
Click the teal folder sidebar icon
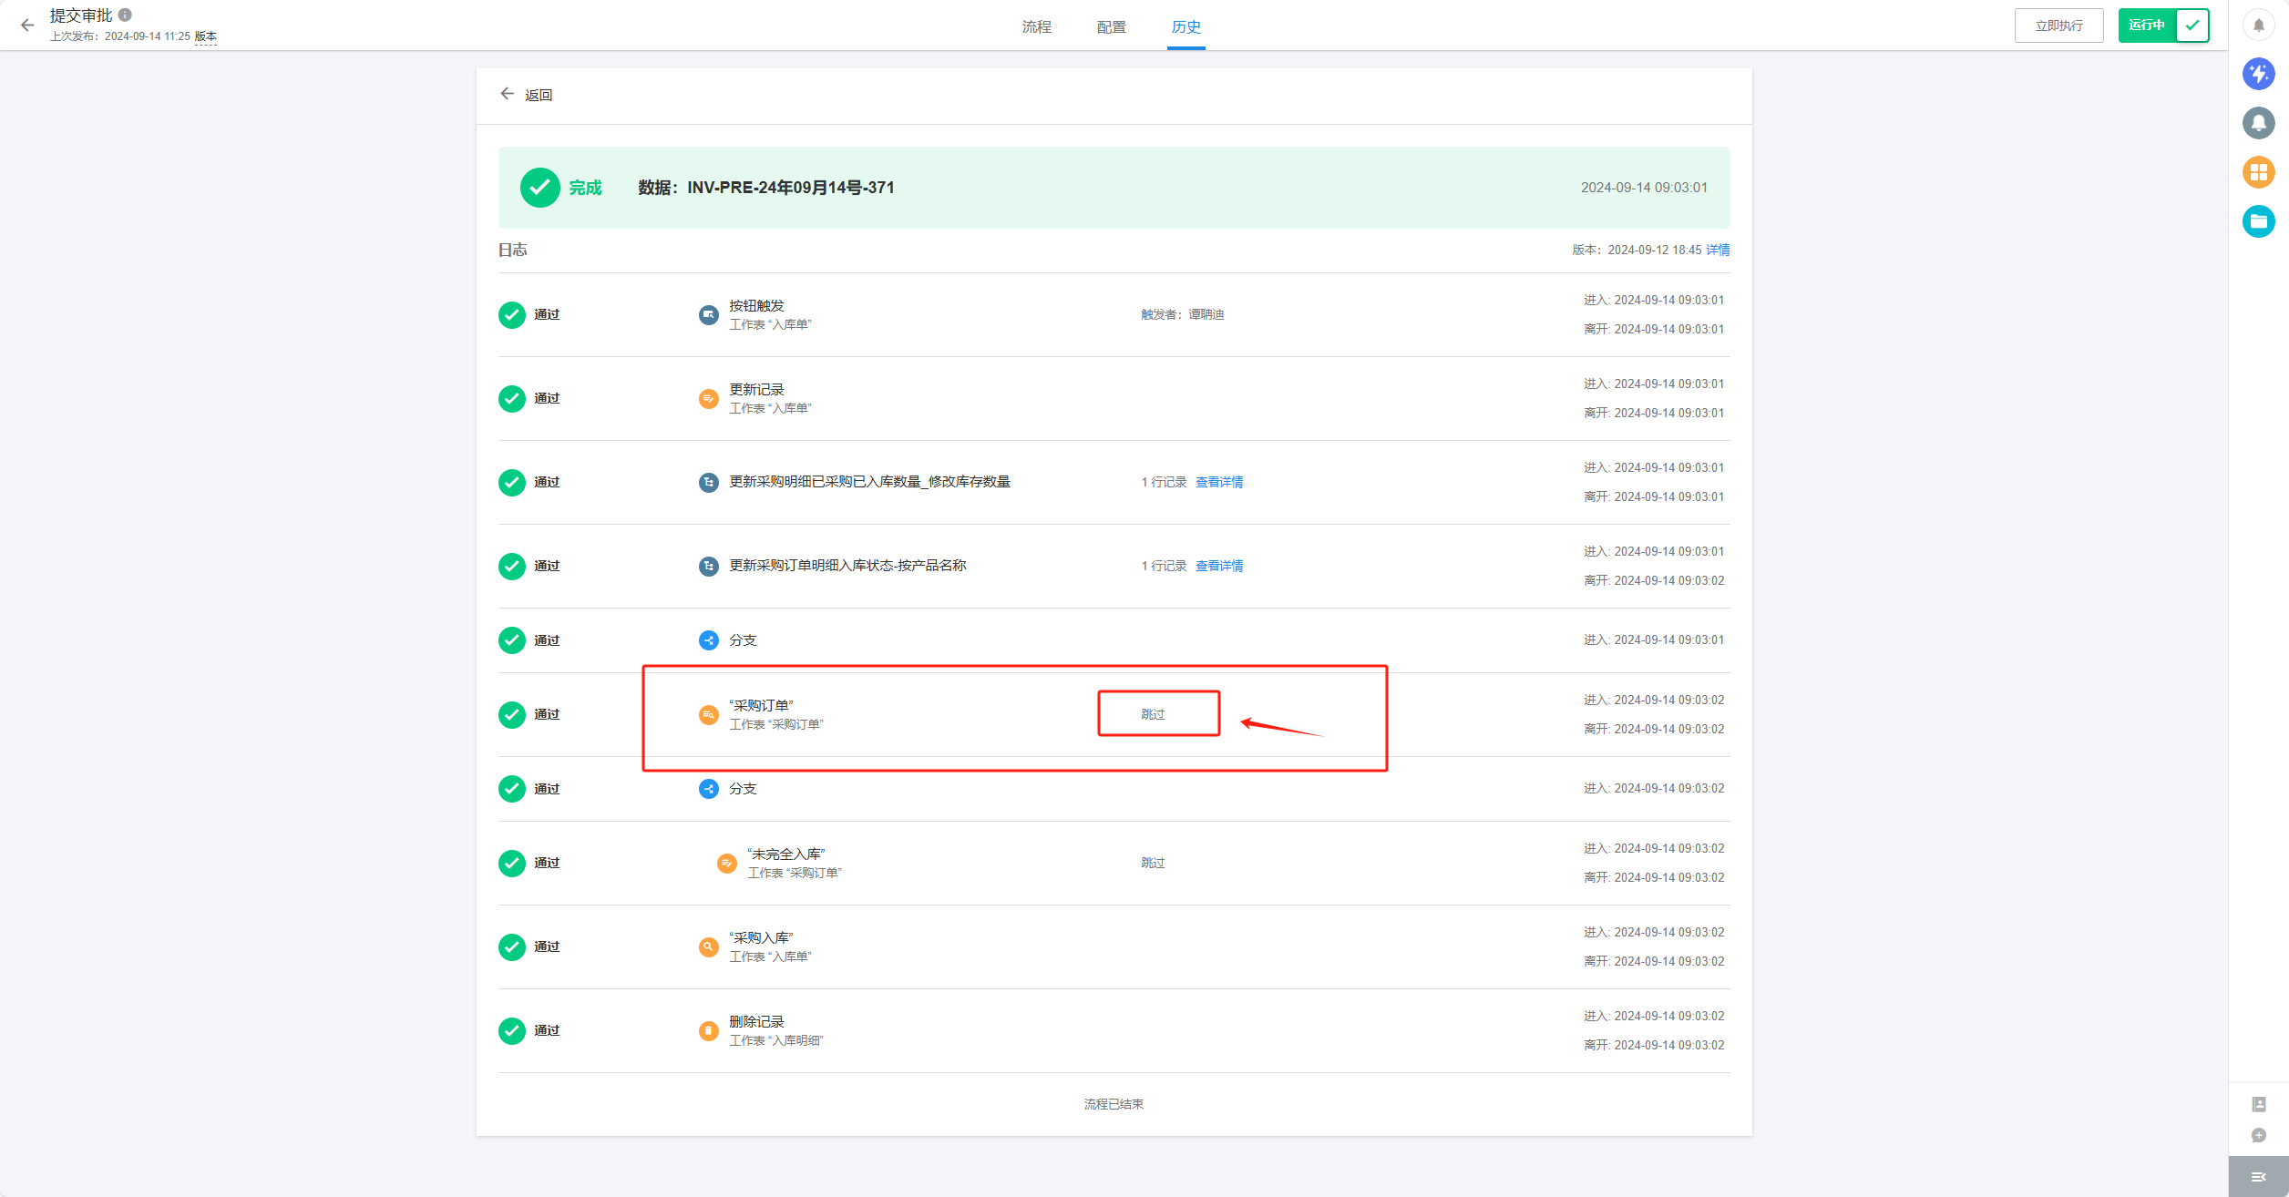coord(2258,221)
